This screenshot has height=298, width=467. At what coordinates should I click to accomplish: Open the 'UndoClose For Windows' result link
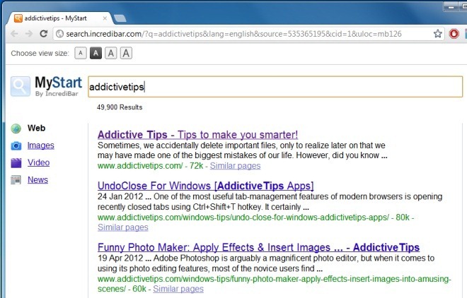pos(205,186)
